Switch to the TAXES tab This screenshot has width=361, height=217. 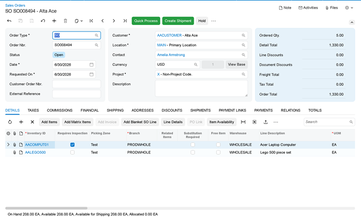[33, 110]
